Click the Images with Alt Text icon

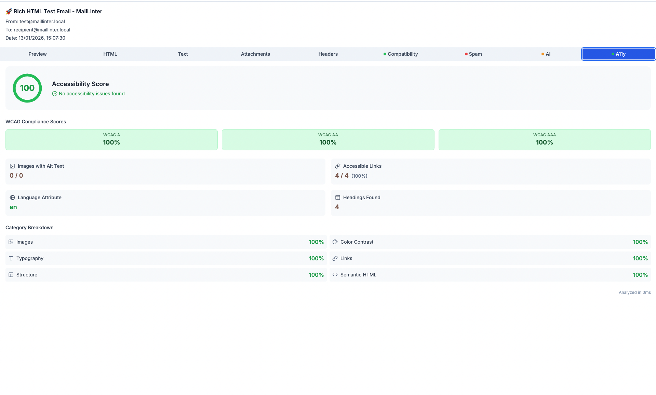tap(13, 166)
